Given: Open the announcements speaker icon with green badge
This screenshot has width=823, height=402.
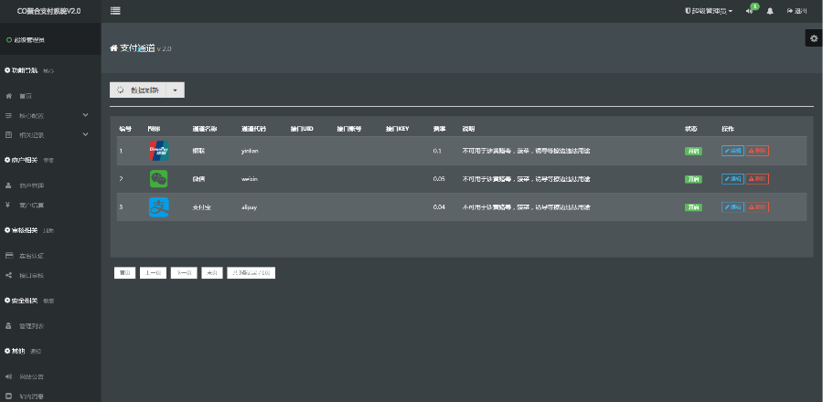Looking at the screenshot, I should [751, 10].
